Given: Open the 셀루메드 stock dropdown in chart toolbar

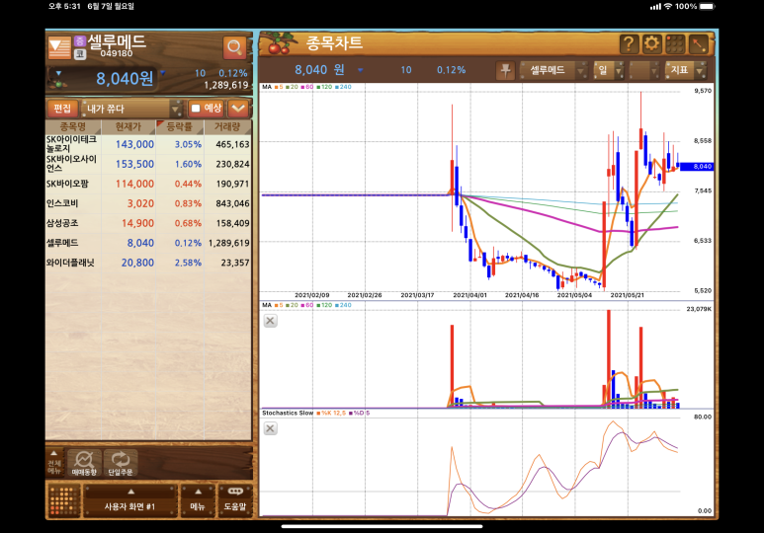Looking at the screenshot, I should coord(554,71).
